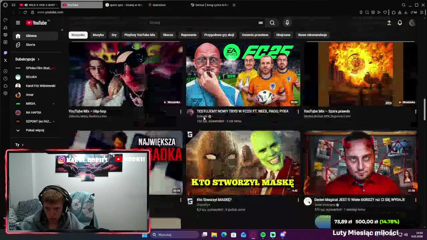Select the Rapowanie filter chip
This screenshot has height=240, width=427.
tap(188, 35)
